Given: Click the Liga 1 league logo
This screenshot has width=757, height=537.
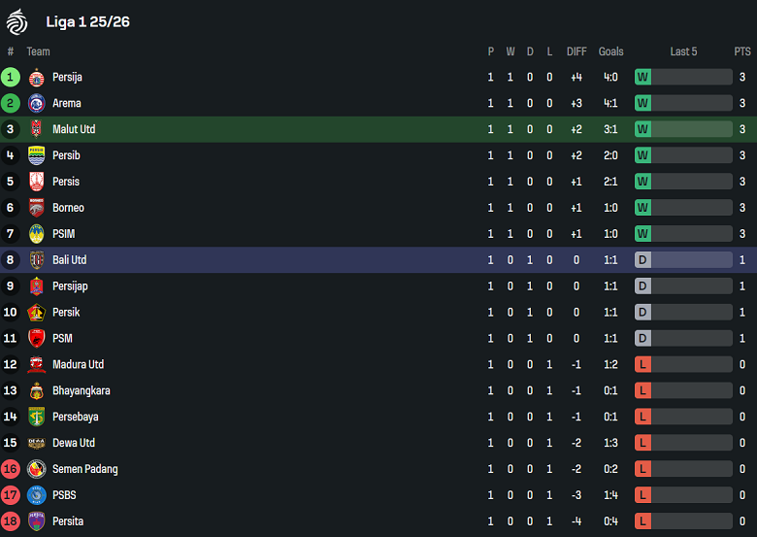Looking at the screenshot, I should coord(17,21).
